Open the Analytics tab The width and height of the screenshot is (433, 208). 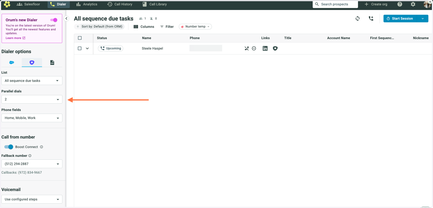point(87,4)
